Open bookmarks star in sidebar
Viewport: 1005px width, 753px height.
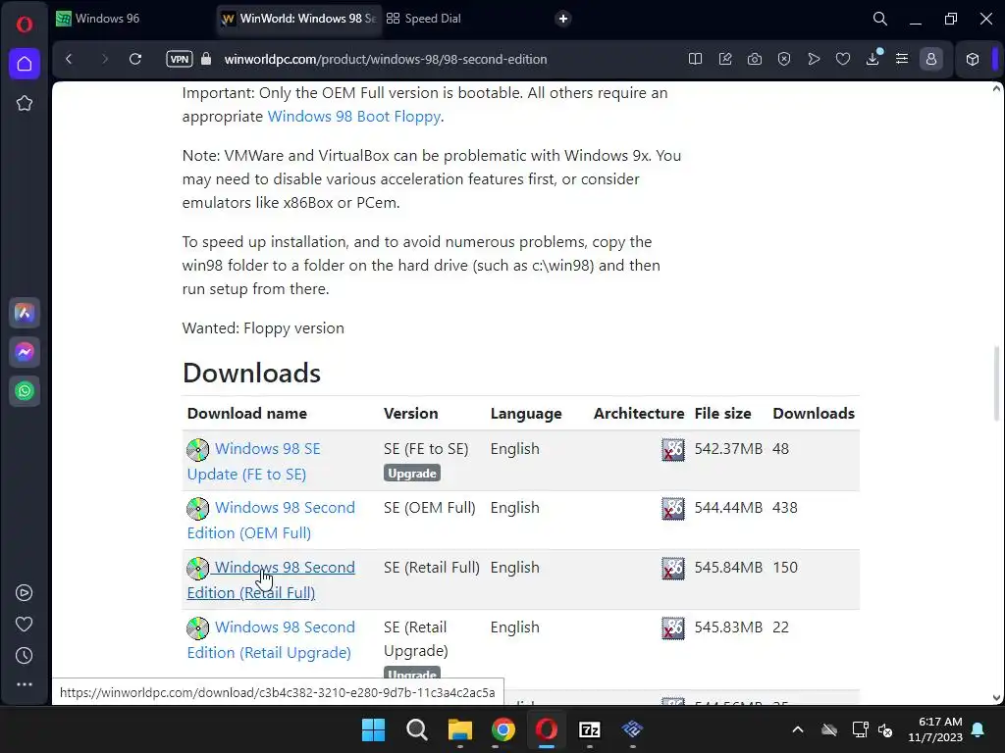pyautogui.click(x=25, y=103)
